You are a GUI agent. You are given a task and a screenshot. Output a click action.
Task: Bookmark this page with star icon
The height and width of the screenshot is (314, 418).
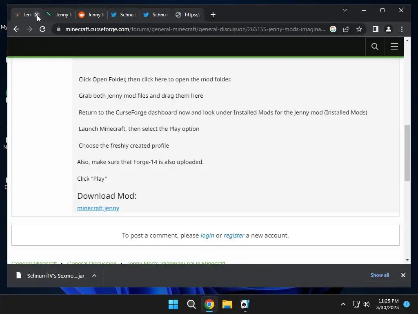pyautogui.click(x=359, y=29)
